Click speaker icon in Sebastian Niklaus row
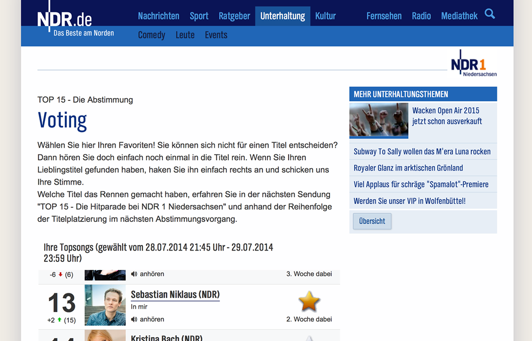This screenshot has height=341, width=532. tap(134, 319)
